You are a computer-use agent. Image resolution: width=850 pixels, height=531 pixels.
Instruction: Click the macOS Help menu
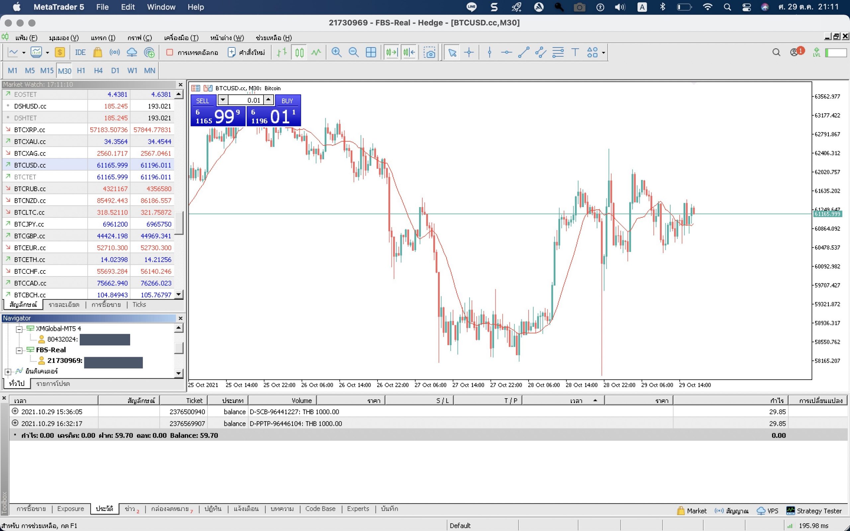(x=196, y=7)
